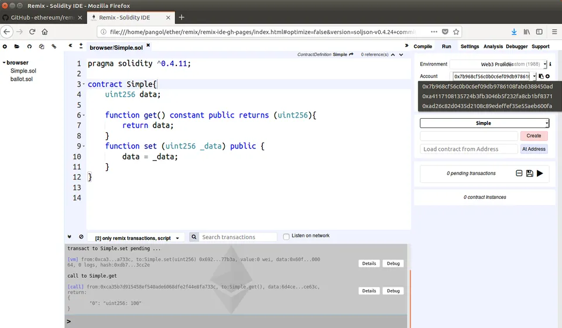The width and height of the screenshot is (562, 328).
Task: Switch to the Run tab
Action: 447,47
